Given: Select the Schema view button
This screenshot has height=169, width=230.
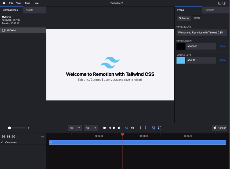Looking at the screenshot, I should pos(184,18).
